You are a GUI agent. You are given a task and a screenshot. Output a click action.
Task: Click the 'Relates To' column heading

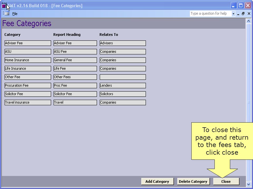coord(109,35)
